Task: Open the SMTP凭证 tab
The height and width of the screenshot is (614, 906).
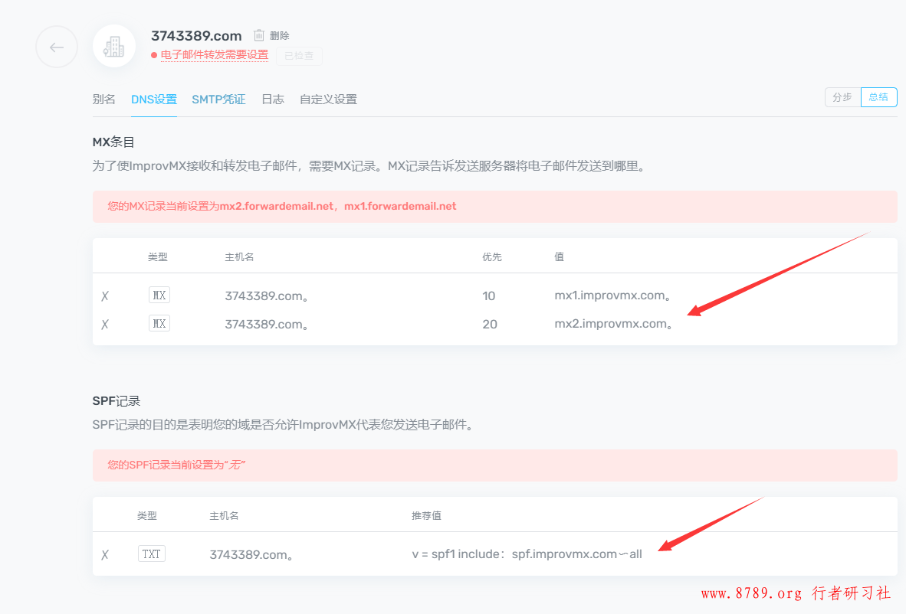Action: tap(218, 100)
